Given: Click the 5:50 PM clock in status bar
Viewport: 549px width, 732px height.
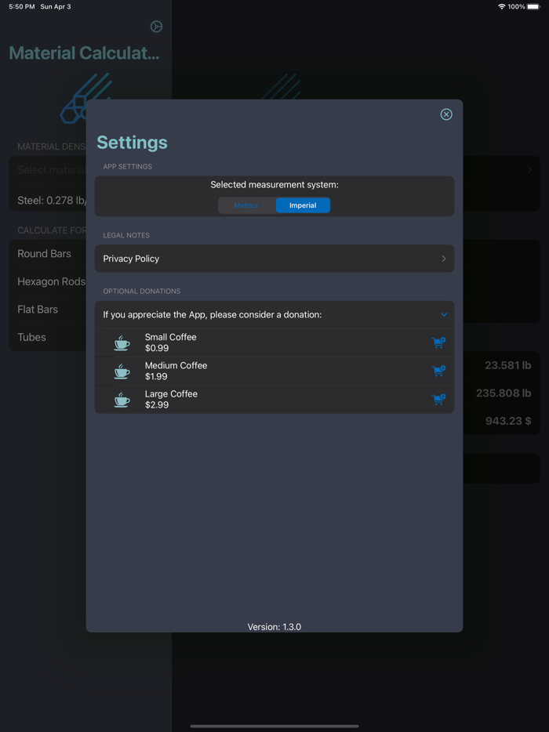Looking at the screenshot, I should tap(21, 6).
